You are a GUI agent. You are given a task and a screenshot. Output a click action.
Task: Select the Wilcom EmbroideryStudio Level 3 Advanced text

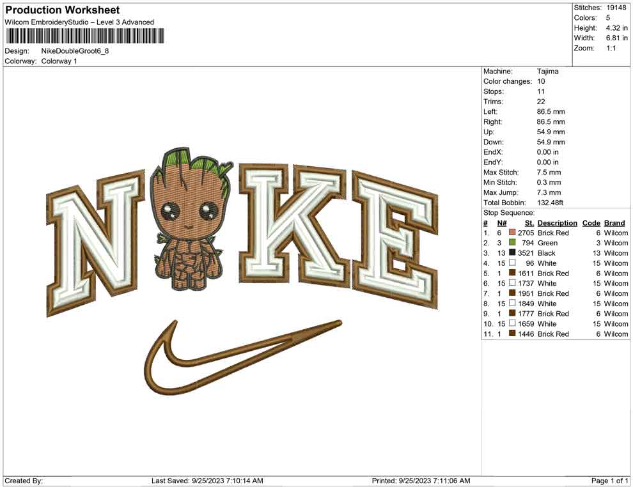pyautogui.click(x=79, y=22)
